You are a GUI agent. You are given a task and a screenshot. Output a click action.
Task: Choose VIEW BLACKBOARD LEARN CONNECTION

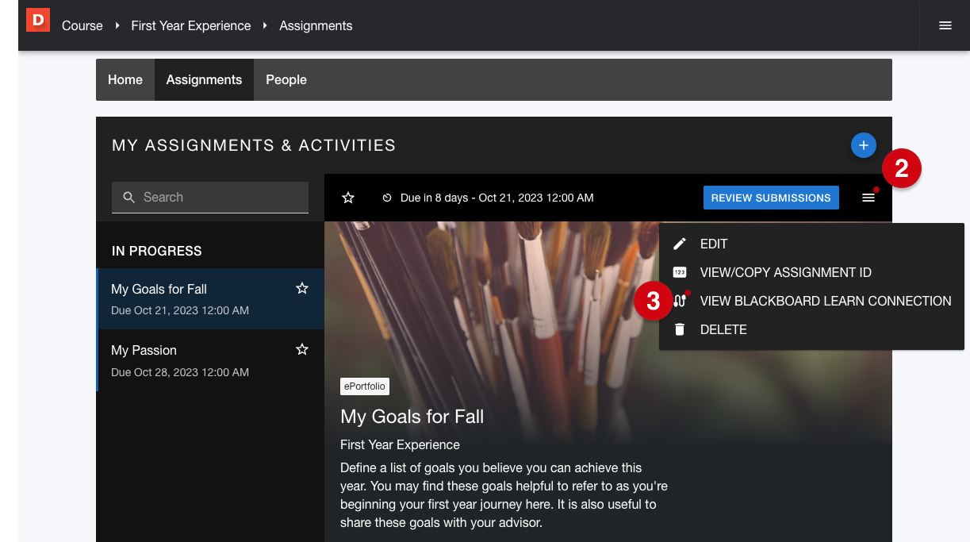pyautogui.click(x=811, y=301)
